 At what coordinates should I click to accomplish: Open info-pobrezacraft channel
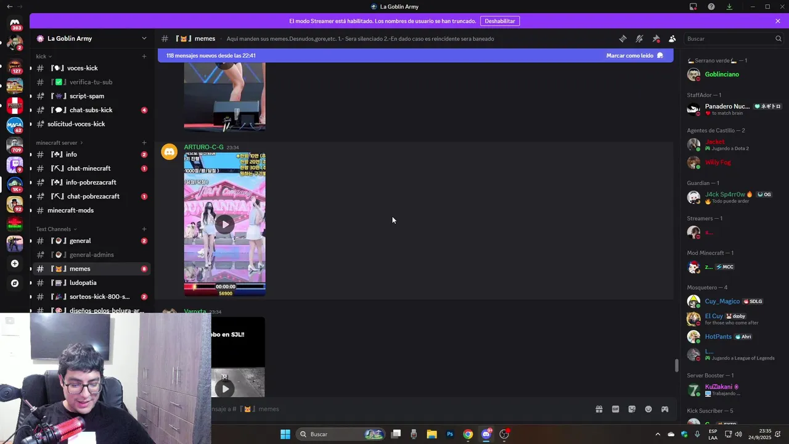(x=91, y=182)
